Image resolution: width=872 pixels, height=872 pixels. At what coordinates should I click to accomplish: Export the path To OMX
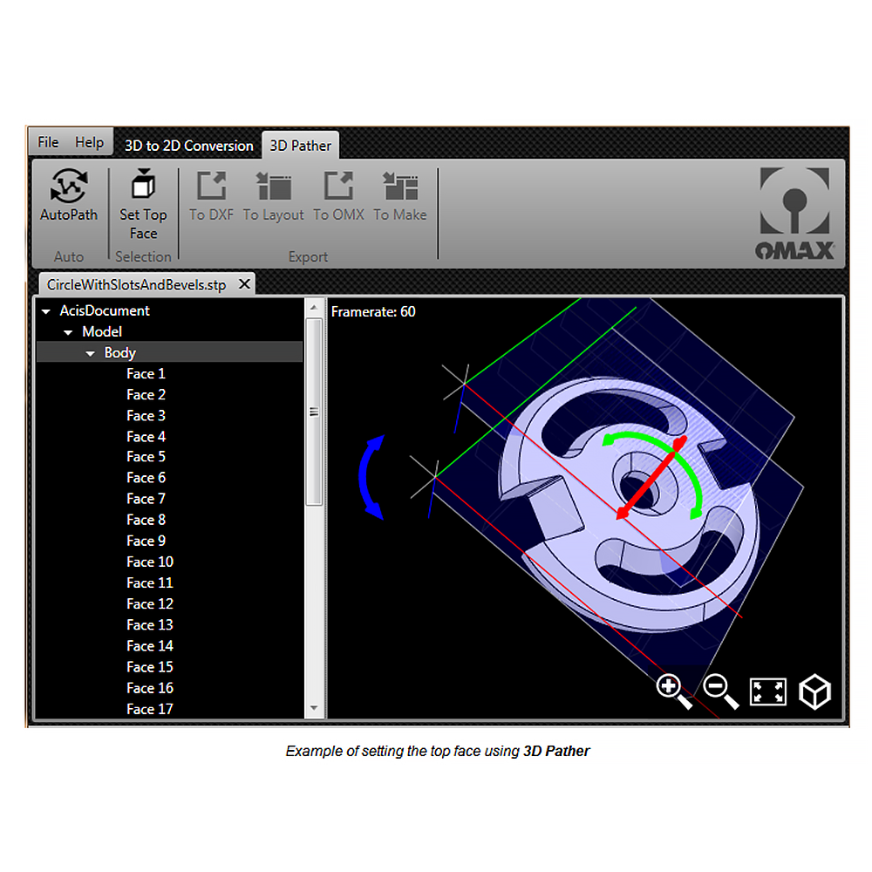[x=338, y=196]
